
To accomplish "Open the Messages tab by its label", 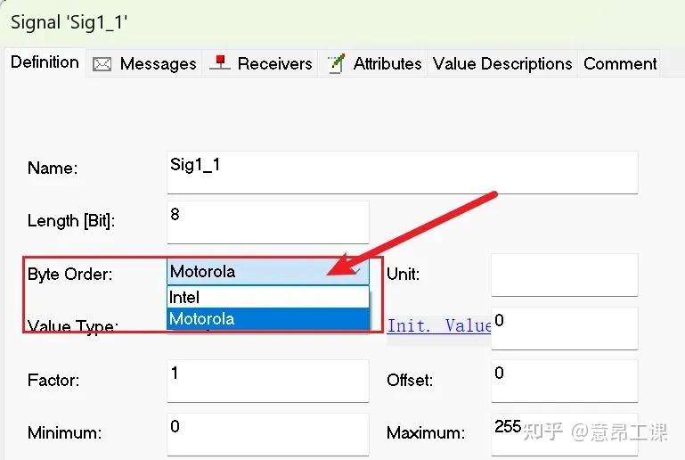I will pyautogui.click(x=158, y=64).
